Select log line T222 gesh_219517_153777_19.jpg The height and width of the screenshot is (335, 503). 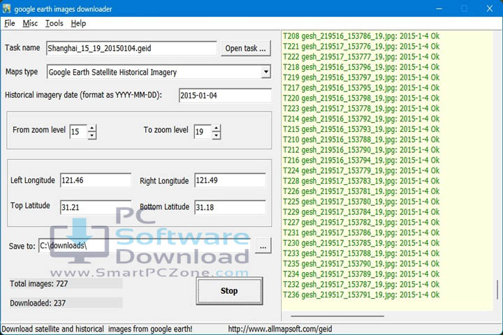[361, 57]
